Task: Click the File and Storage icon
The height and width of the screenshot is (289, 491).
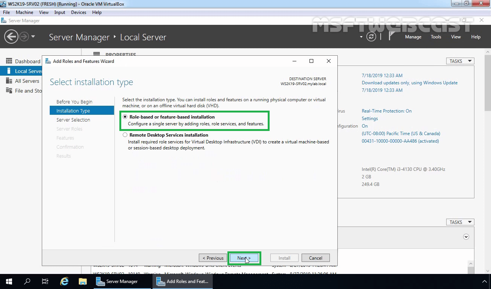Action: tap(9, 91)
